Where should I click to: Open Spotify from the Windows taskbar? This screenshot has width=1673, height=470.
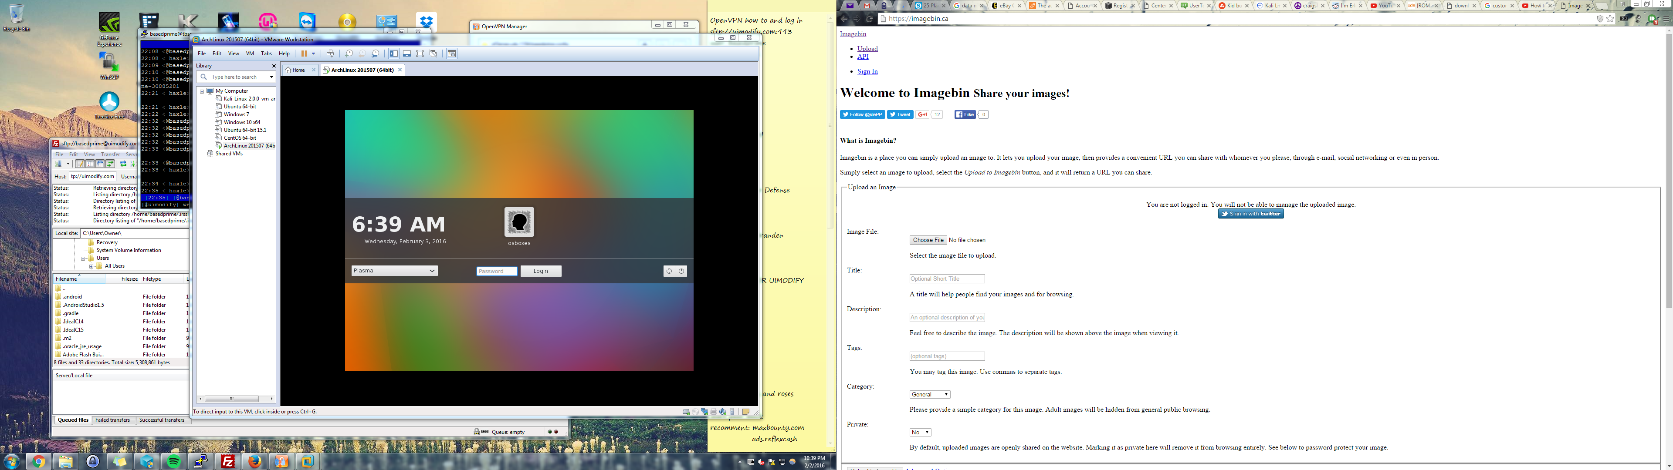(x=174, y=462)
